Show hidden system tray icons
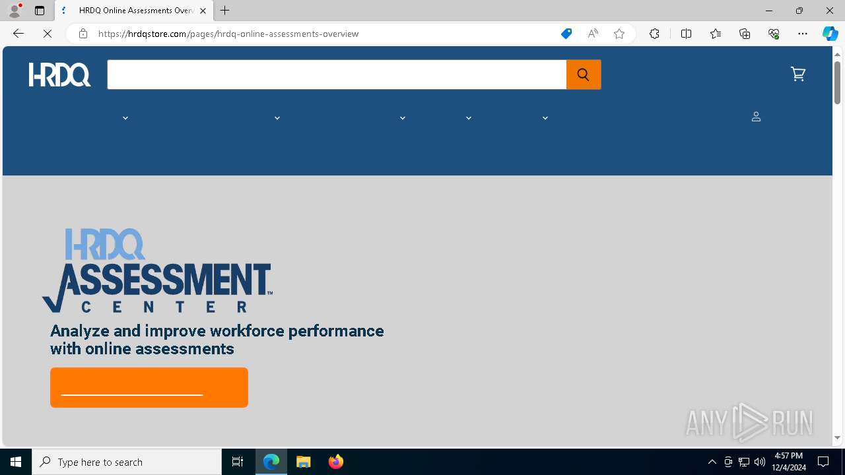 pyautogui.click(x=712, y=462)
